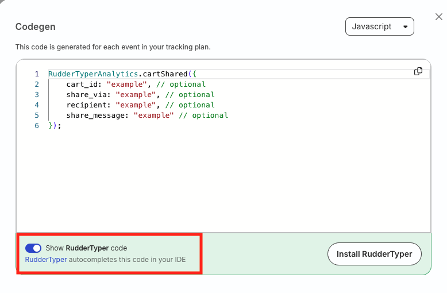Click the caret arrow beside Javascript
The width and height of the screenshot is (447, 293).
click(x=406, y=27)
